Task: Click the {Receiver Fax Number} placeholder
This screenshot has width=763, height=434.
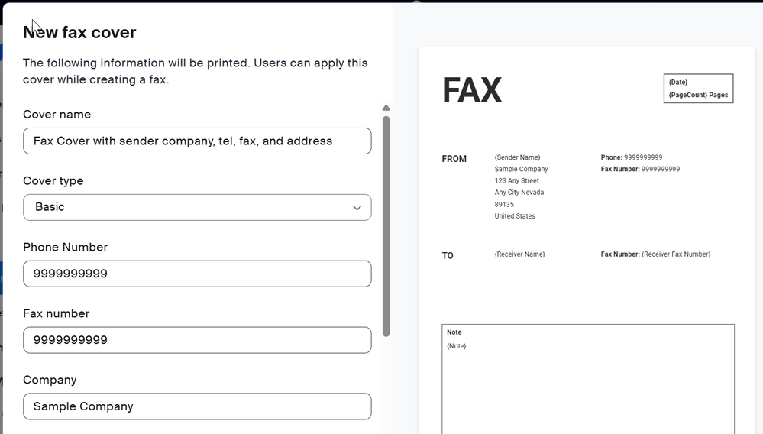Action: [676, 254]
